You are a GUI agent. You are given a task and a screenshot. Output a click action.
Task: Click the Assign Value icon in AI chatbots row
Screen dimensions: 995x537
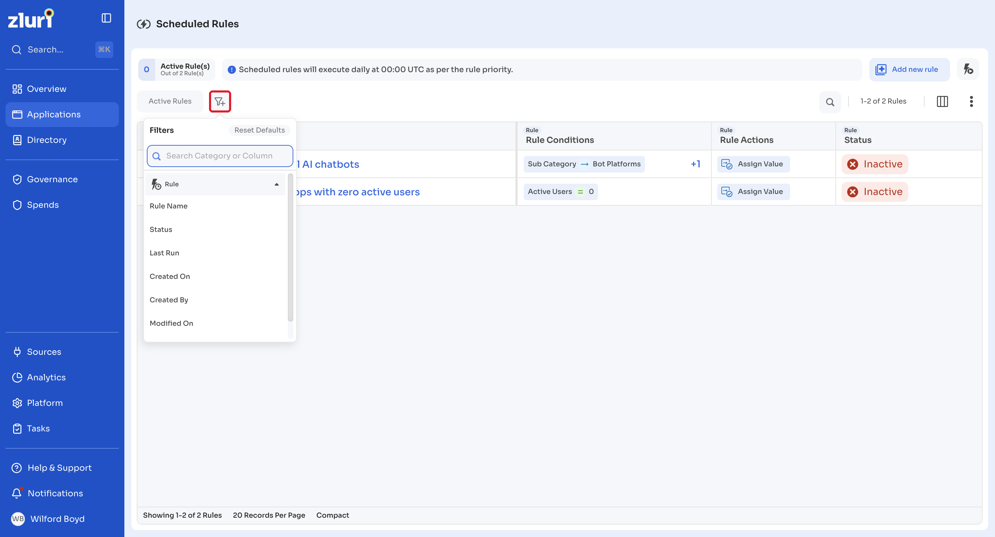click(727, 164)
